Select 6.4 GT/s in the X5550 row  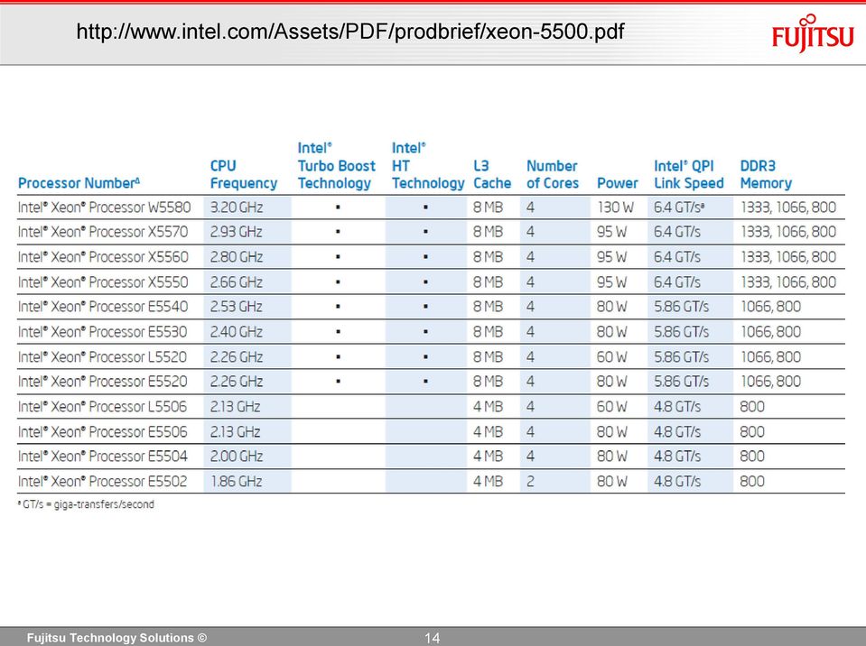pos(677,282)
